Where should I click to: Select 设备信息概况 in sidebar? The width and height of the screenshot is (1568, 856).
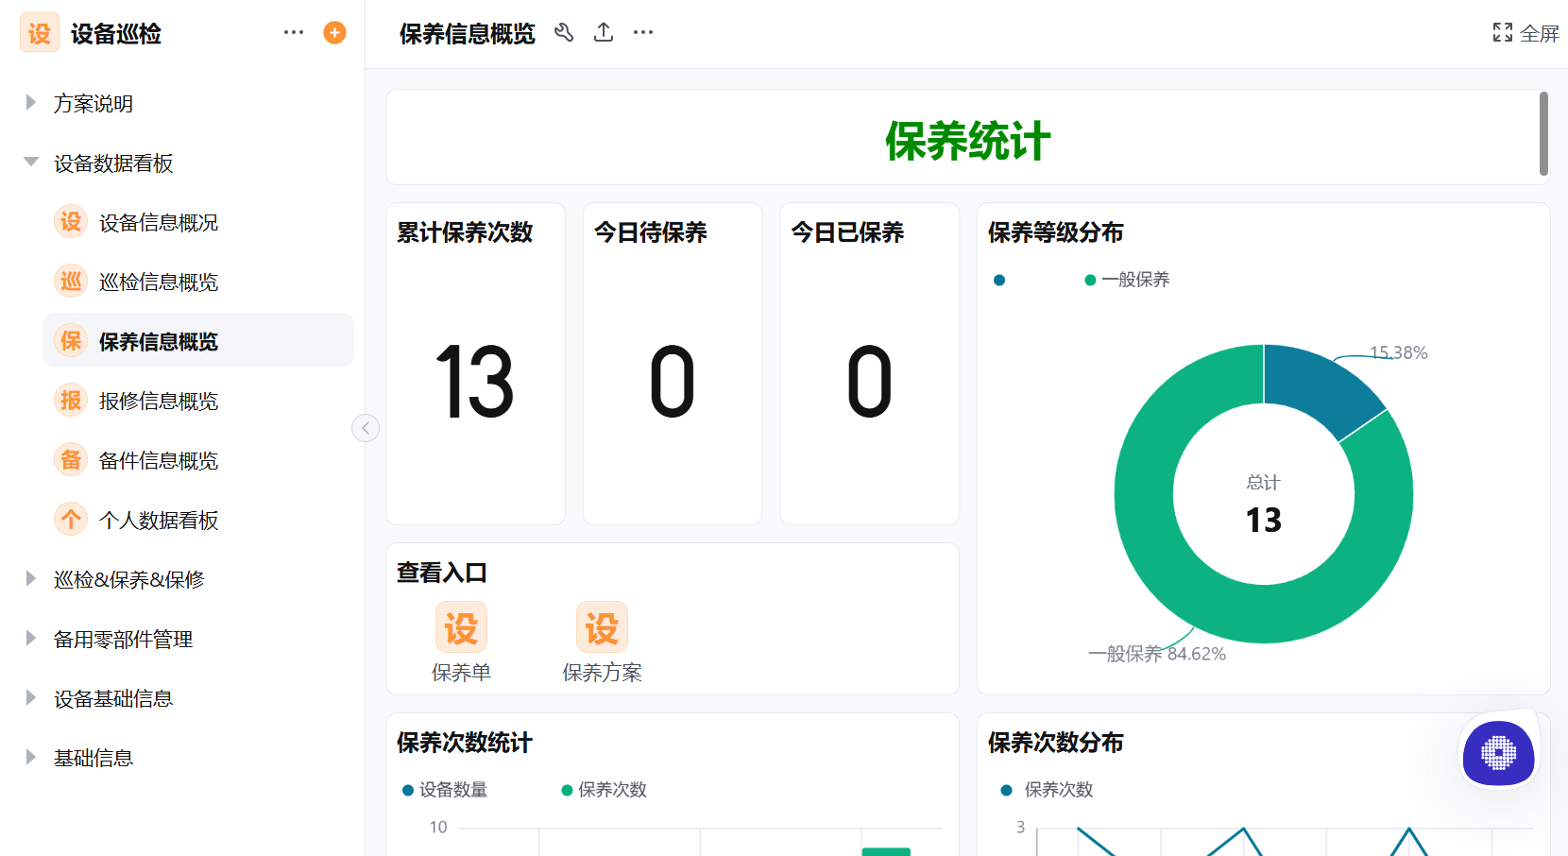pyautogui.click(x=70, y=221)
